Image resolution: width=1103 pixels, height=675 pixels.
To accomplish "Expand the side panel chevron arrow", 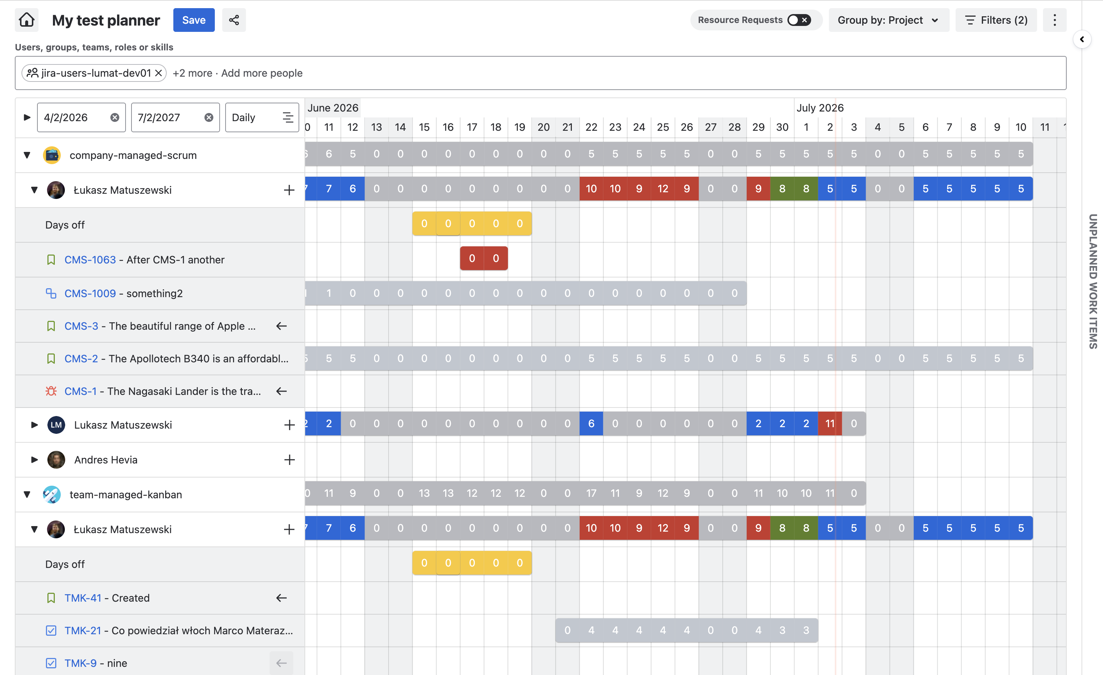I will (x=1082, y=39).
